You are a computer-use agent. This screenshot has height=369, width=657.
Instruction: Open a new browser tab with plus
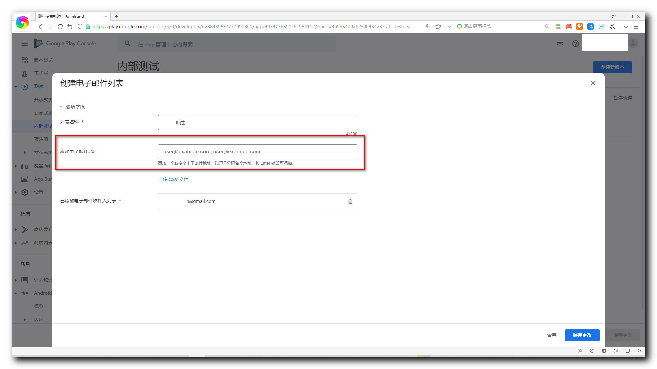(x=117, y=16)
